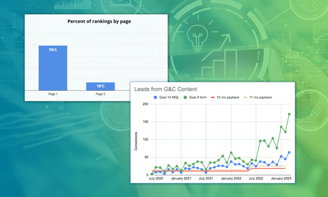
Task: Click the blue 'Goal 14 MQL' legend dot
Action: coord(155,97)
